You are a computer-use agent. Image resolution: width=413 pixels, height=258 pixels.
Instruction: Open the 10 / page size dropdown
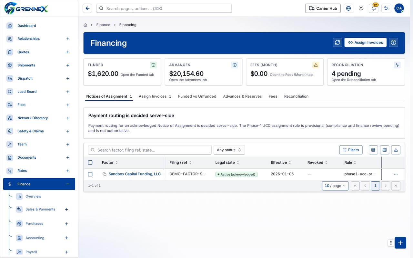click(335, 186)
